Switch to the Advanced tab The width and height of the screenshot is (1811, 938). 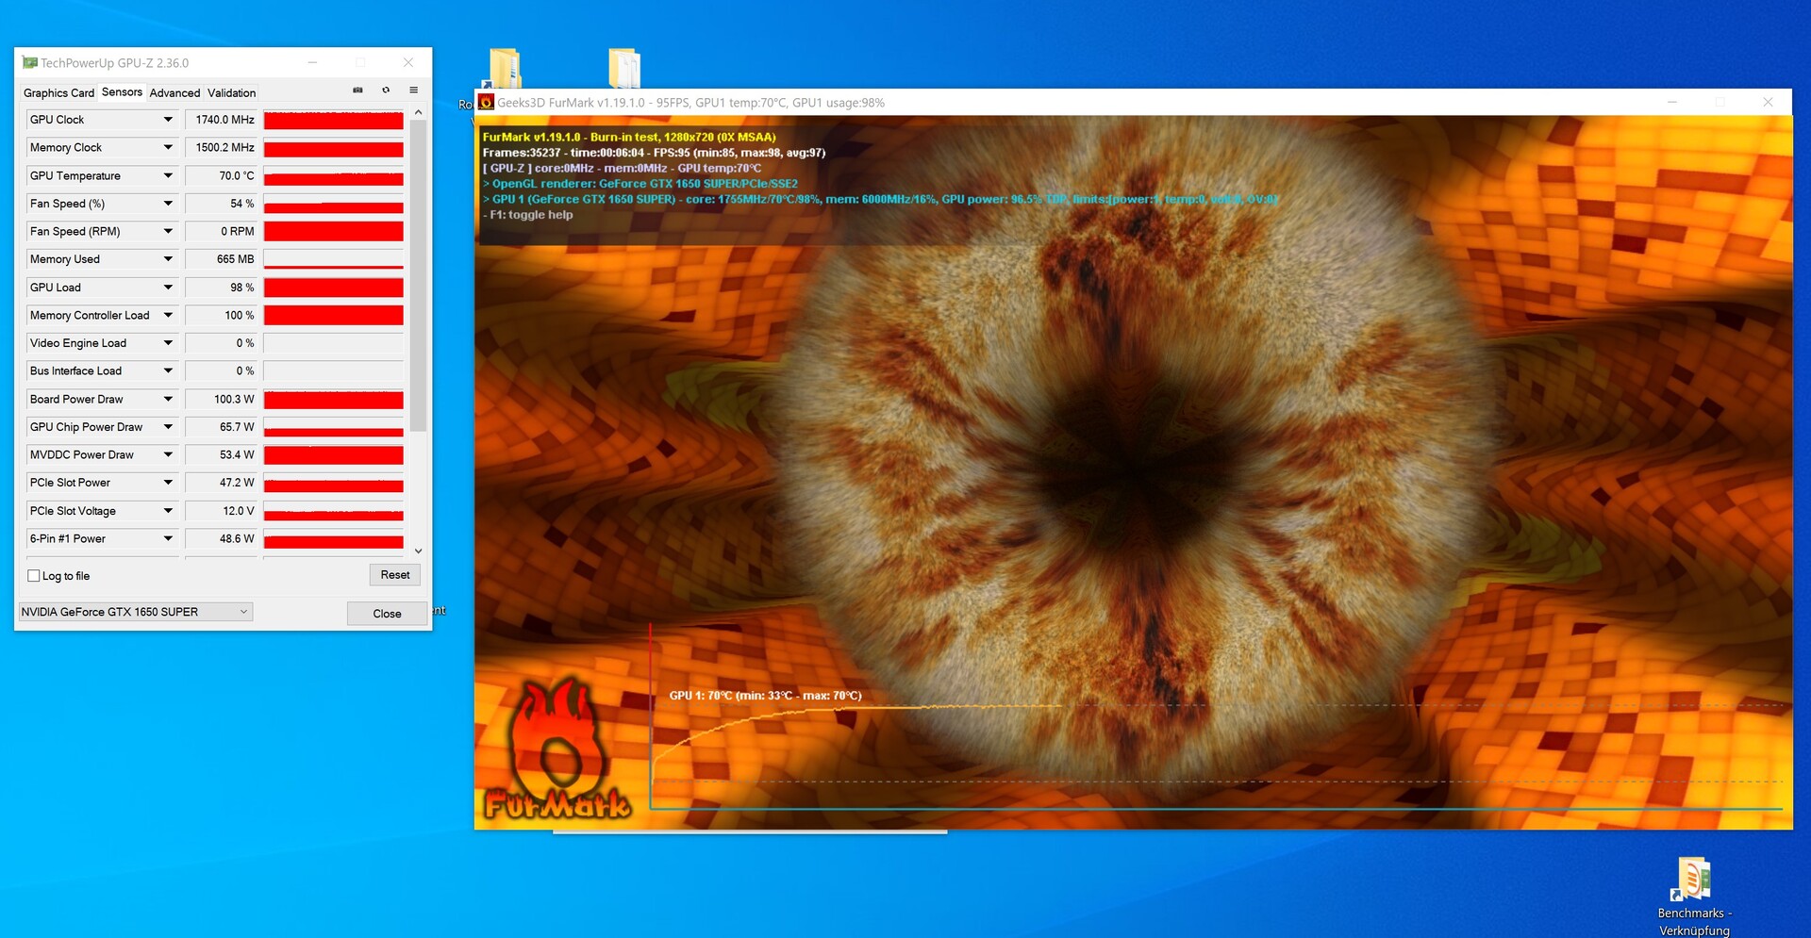(x=174, y=92)
